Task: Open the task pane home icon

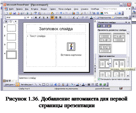Action: [109, 26]
